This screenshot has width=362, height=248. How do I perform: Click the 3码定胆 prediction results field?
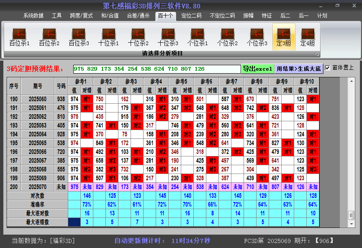157,69
